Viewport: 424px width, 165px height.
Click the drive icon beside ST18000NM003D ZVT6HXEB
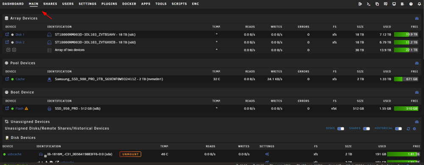point(49,42)
